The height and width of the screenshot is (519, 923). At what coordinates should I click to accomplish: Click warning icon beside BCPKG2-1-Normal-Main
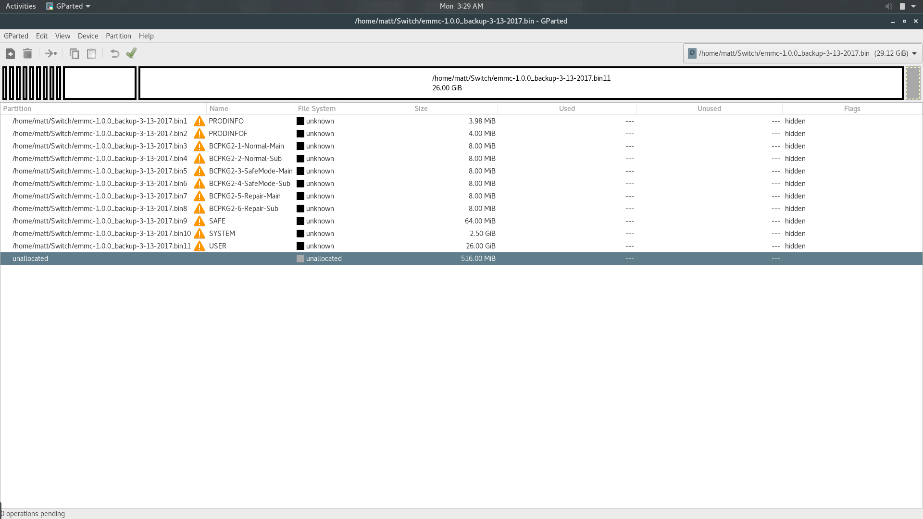[x=200, y=146]
